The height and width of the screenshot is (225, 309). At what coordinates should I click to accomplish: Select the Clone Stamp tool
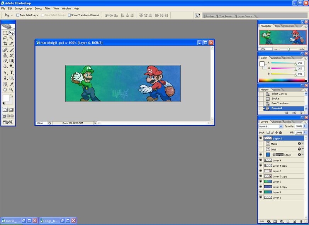(x=5, y=55)
